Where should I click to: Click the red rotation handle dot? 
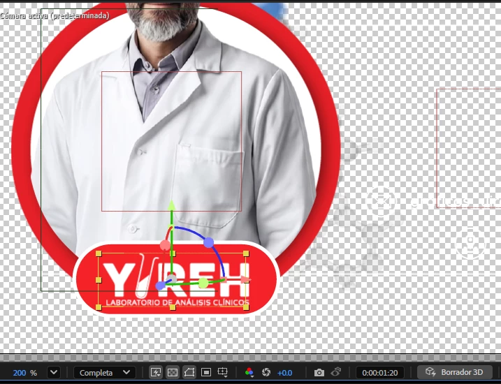165,245
